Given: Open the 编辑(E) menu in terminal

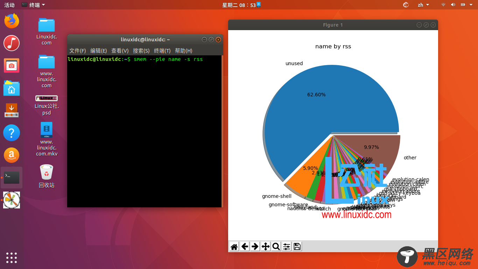Looking at the screenshot, I should pyautogui.click(x=99, y=51).
